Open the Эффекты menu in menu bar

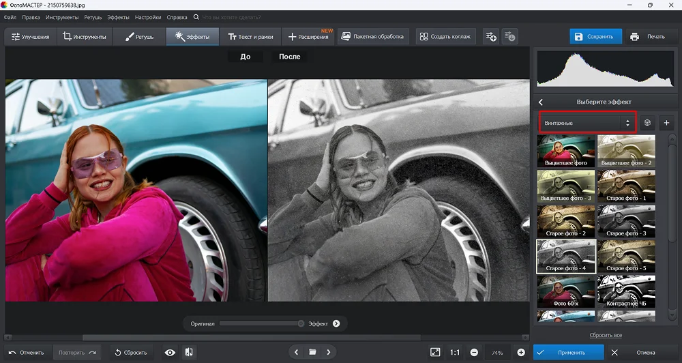118,18
